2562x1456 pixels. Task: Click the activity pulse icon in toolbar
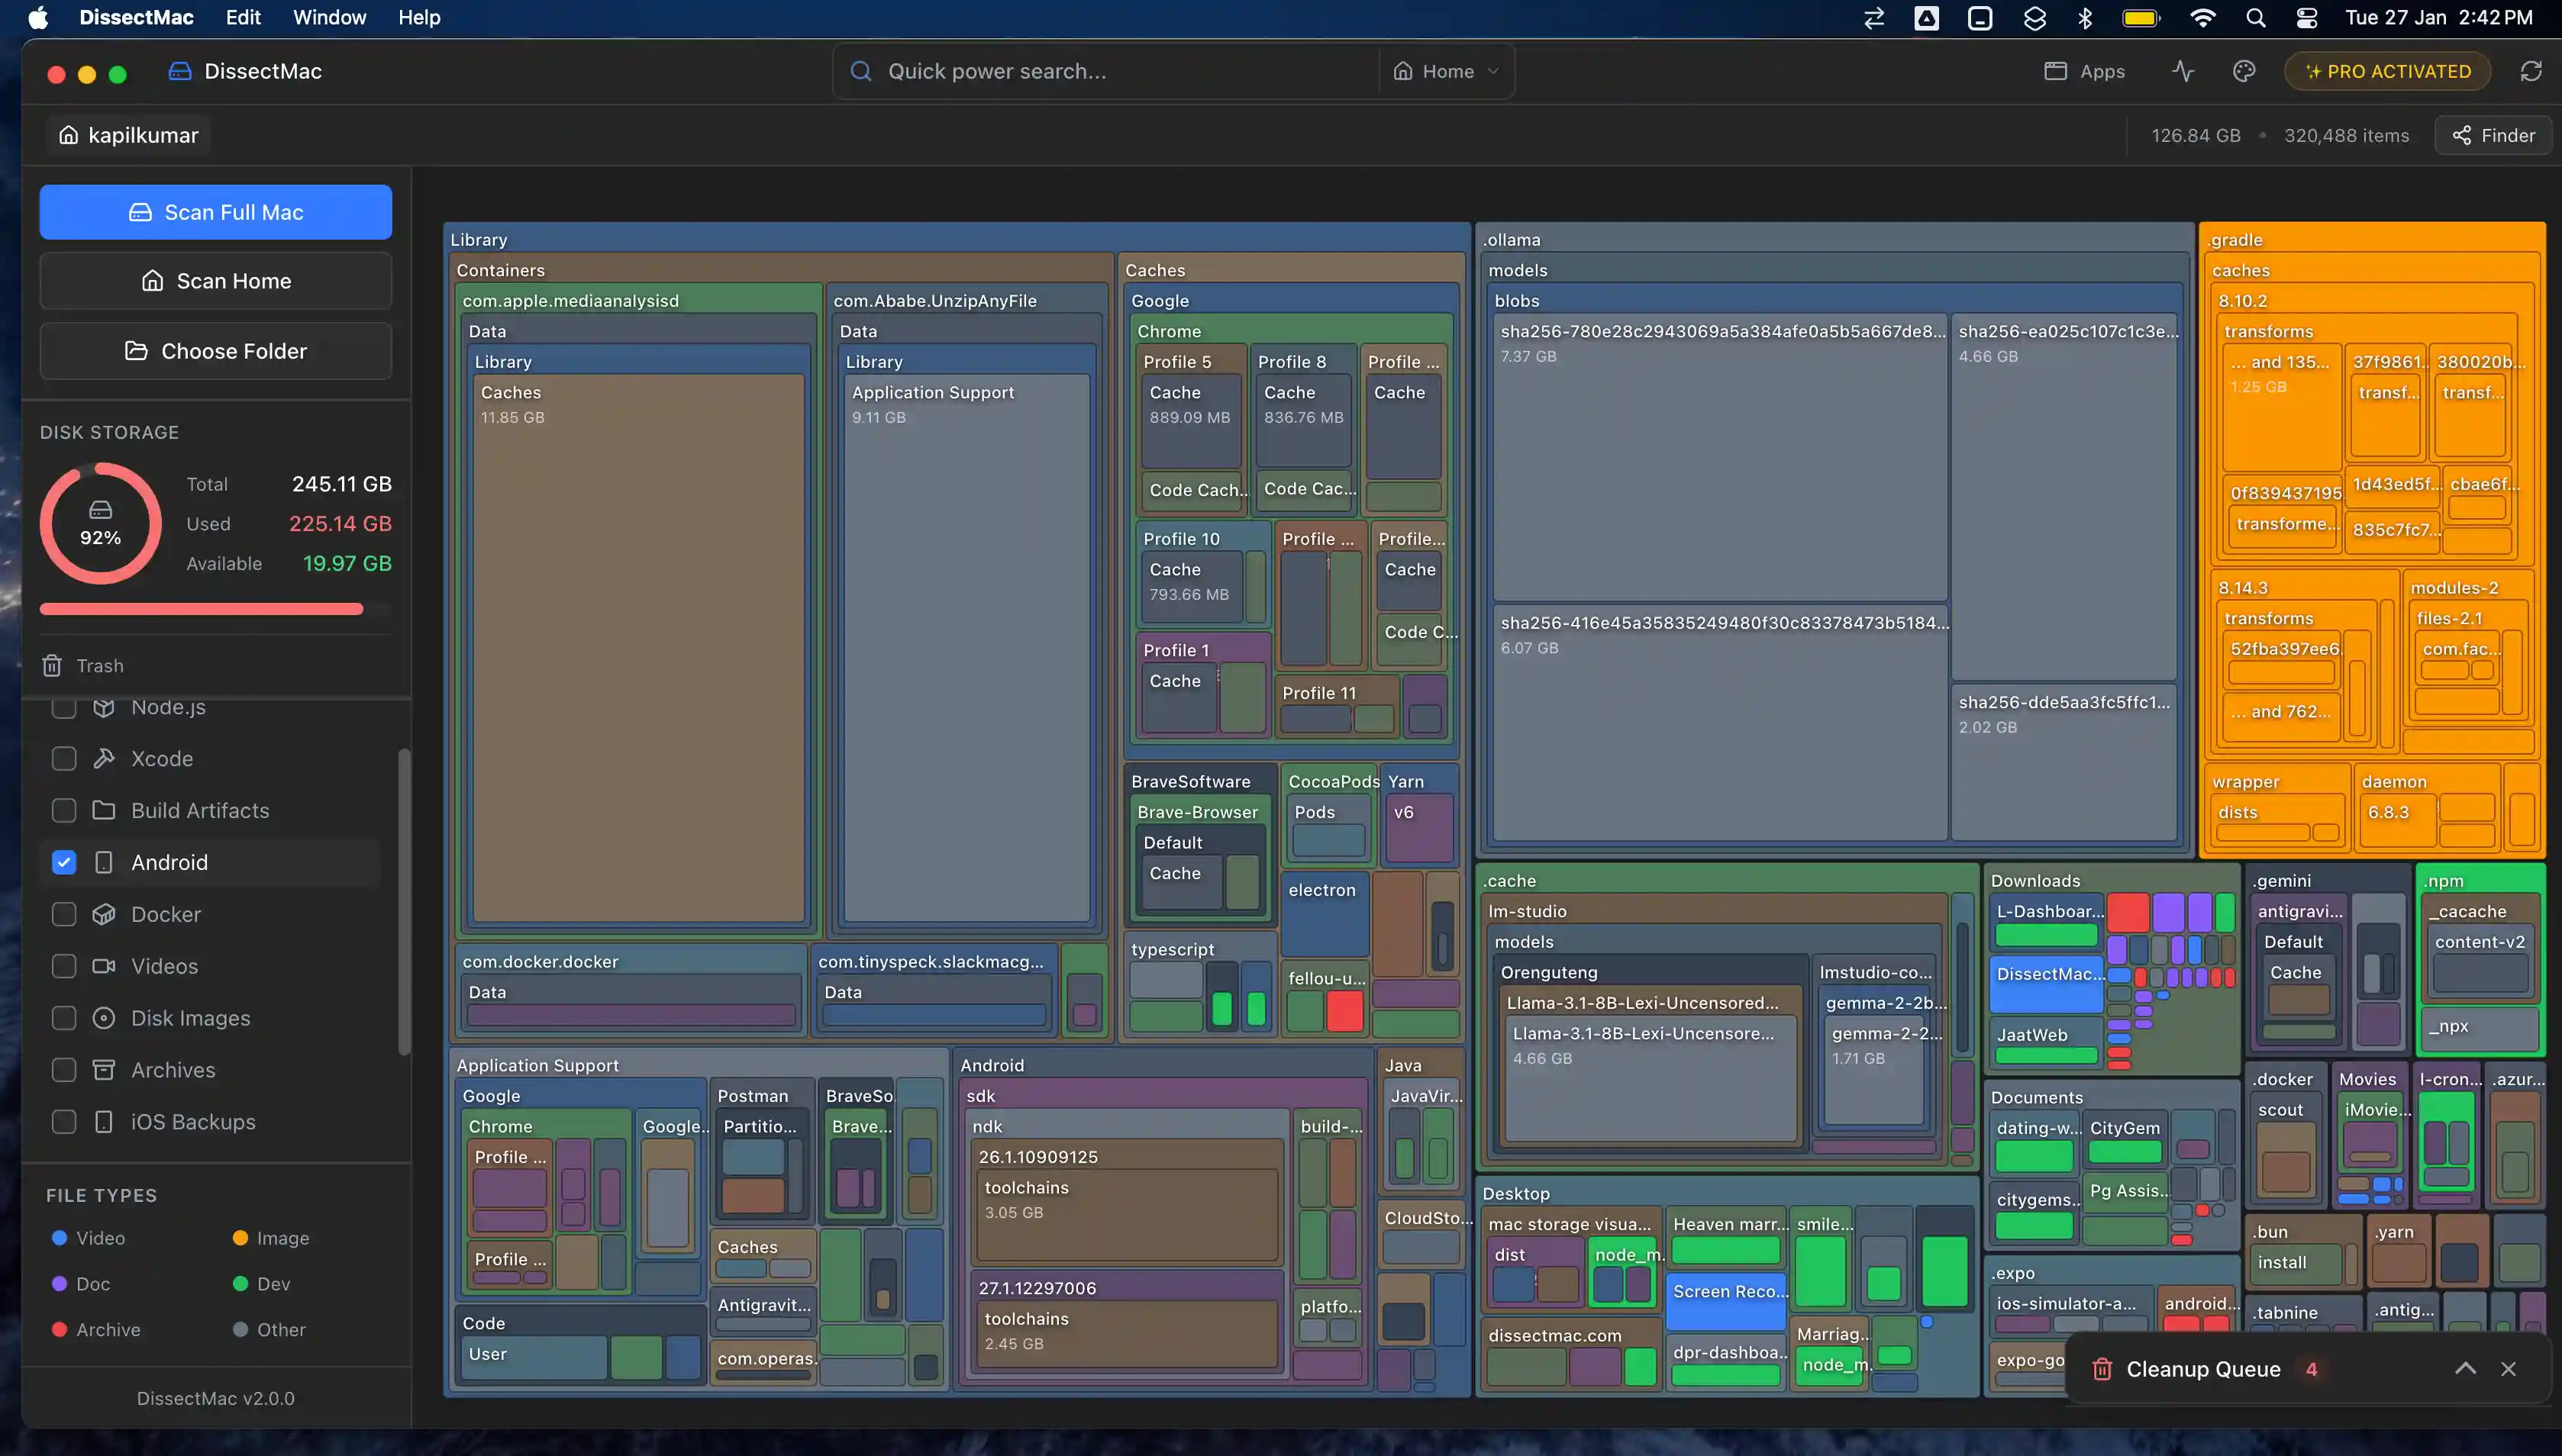click(x=2183, y=71)
